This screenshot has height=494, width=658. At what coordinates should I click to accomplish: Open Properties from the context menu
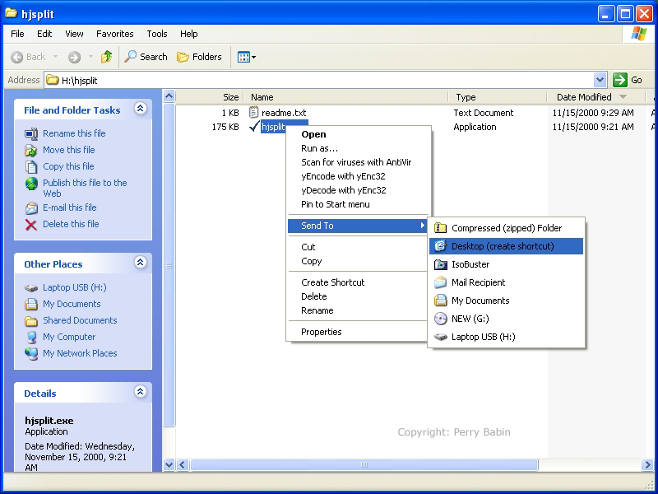359,332
